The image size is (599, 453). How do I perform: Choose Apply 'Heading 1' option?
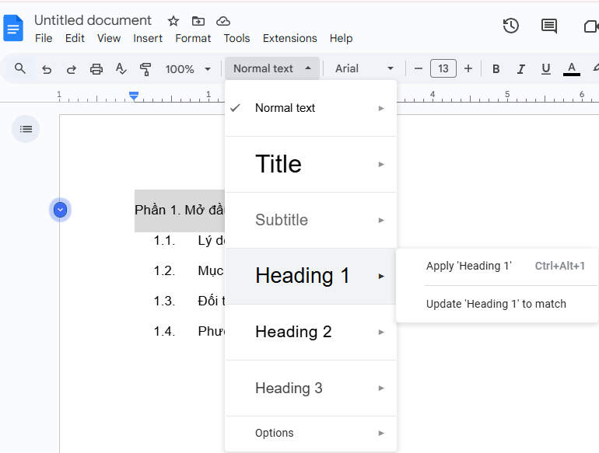pos(497,266)
